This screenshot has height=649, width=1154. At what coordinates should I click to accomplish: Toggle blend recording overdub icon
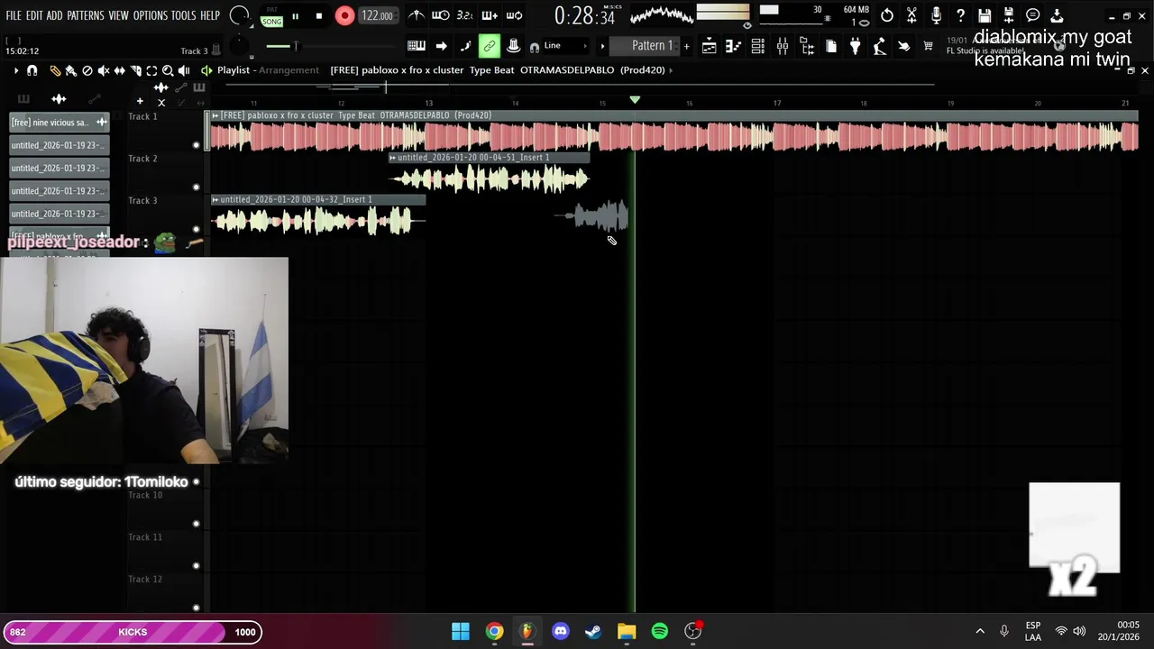coord(490,15)
